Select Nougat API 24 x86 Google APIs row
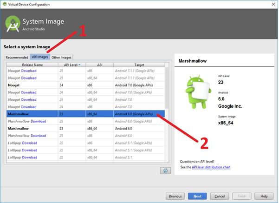The height and width of the screenshot is (203, 279). click(x=85, y=85)
